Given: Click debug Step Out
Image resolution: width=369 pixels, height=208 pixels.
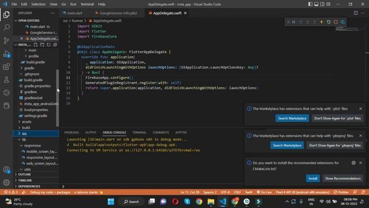Looking at the screenshot, I should tap(315, 22).
